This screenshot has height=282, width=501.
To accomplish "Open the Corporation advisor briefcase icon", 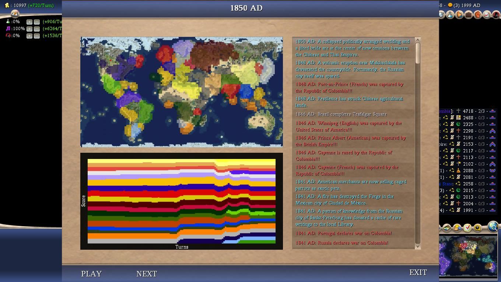I will tap(469, 15).
